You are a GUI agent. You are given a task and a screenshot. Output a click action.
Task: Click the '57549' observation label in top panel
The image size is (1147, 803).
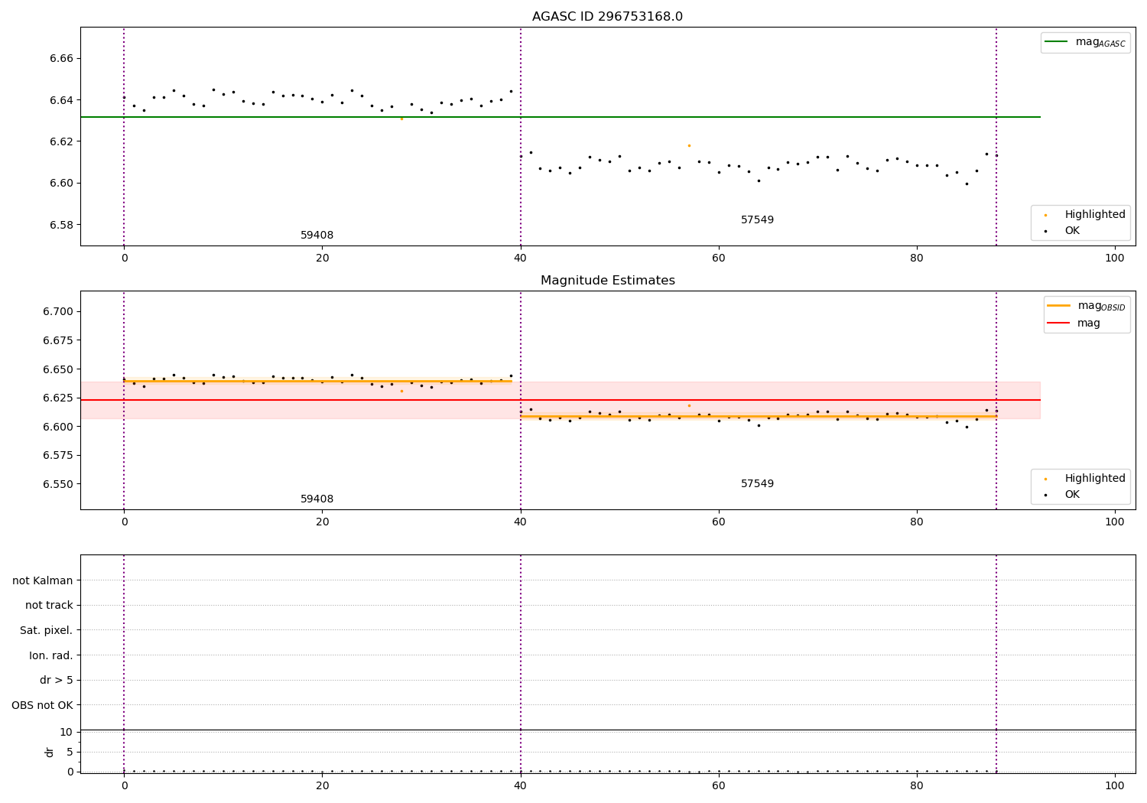(x=757, y=220)
